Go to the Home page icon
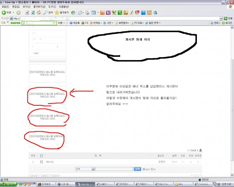This screenshot has height=187, width=234. (x=39, y=13)
